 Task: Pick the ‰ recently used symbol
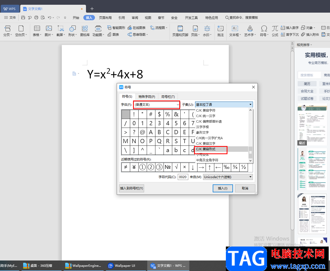point(227,167)
